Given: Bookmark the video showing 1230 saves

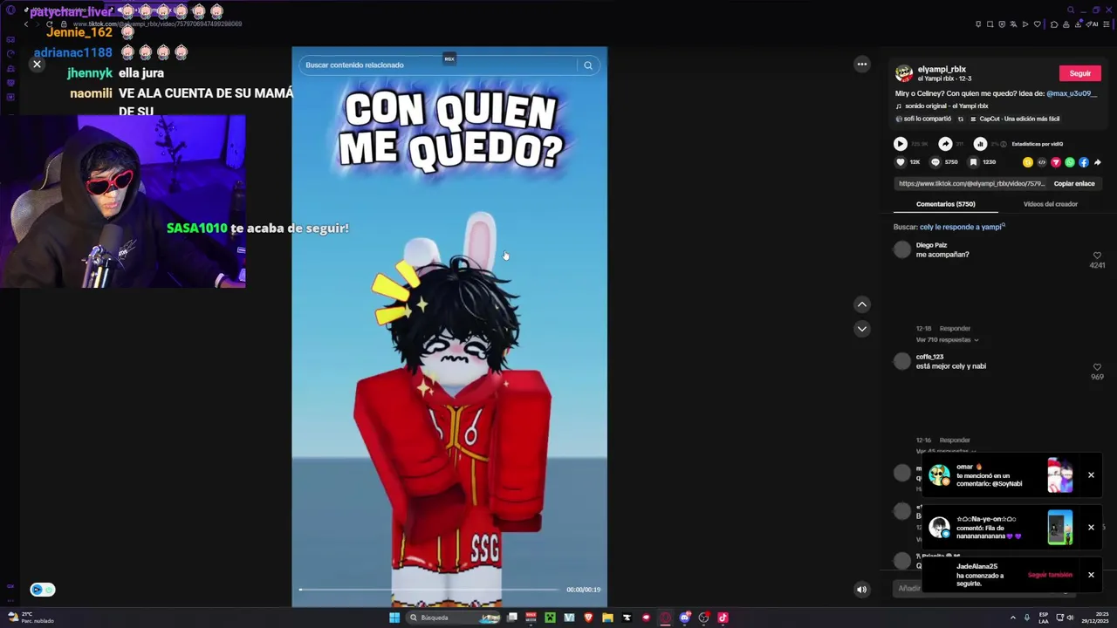Looking at the screenshot, I should [x=973, y=162].
